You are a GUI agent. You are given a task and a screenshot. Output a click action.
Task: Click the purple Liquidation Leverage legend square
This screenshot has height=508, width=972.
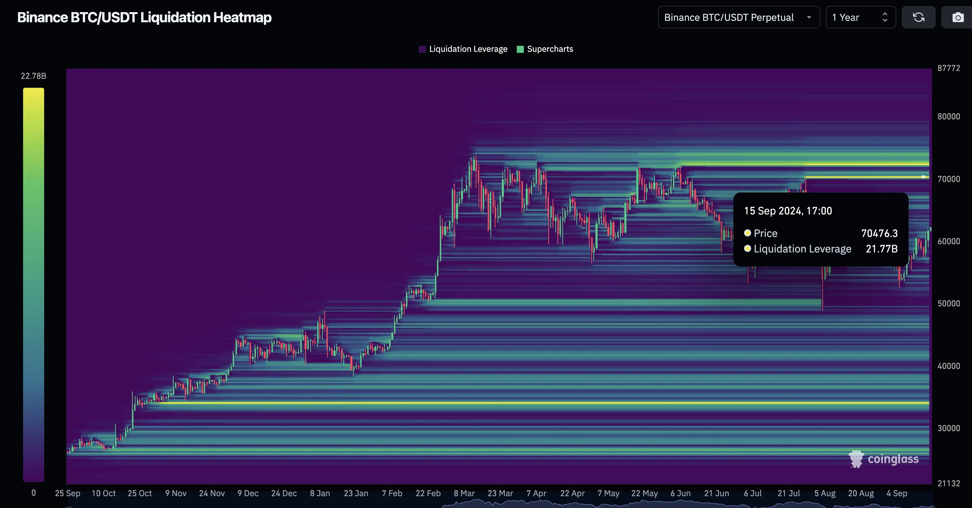422,49
